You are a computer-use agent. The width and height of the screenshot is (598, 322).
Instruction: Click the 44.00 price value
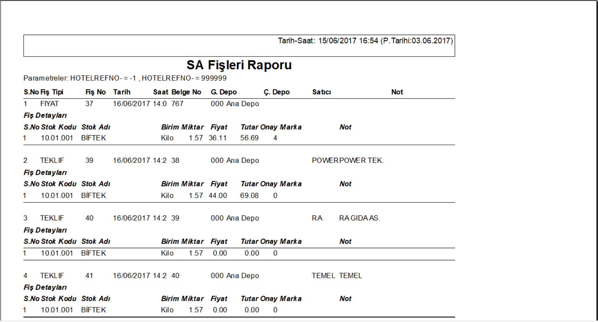[x=218, y=195]
